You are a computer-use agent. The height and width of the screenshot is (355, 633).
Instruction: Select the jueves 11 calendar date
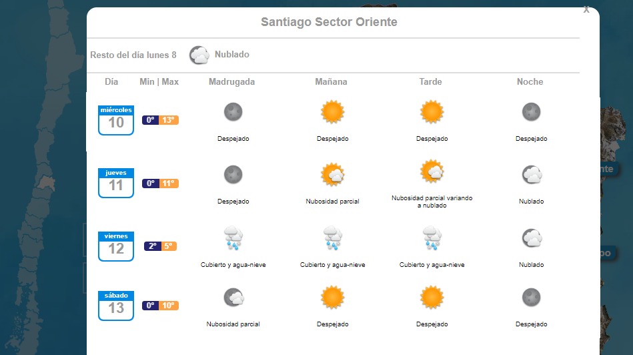(x=116, y=183)
